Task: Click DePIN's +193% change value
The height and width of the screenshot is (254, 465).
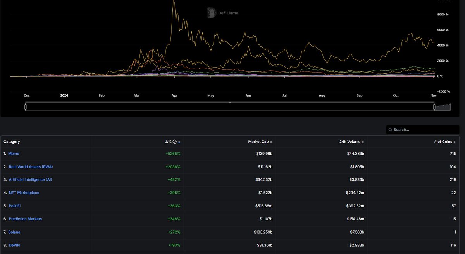Action: point(174,245)
